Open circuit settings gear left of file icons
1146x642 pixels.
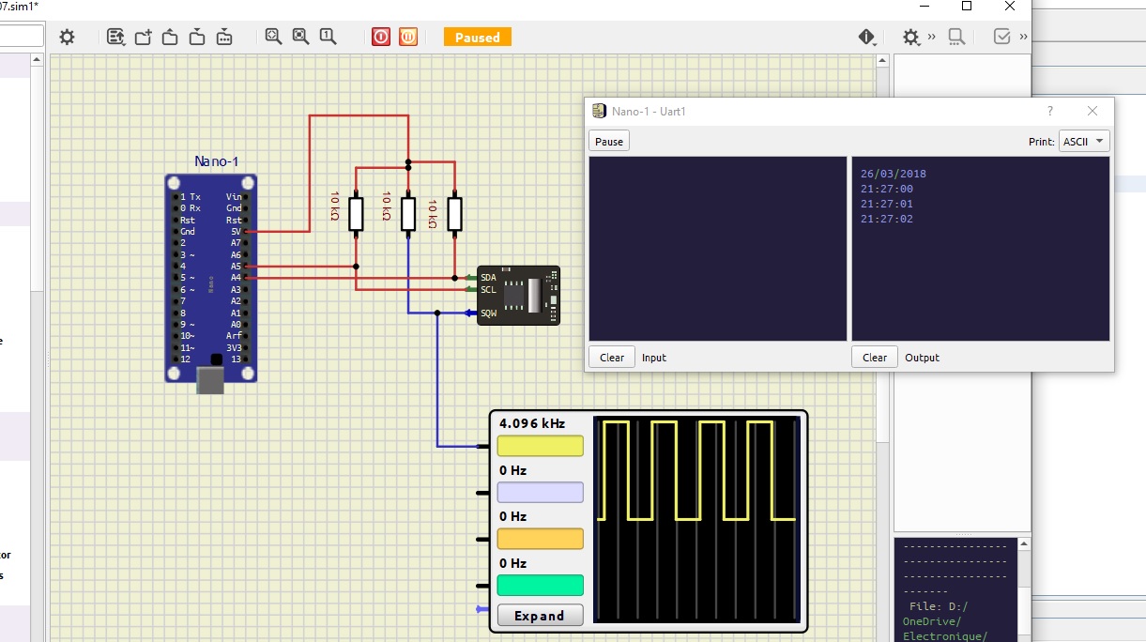tap(67, 37)
